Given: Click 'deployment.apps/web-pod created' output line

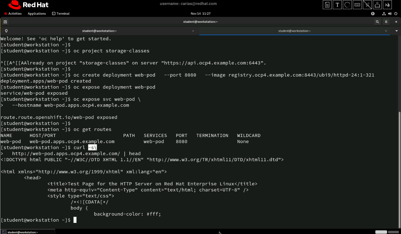Looking at the screenshot, I should pyautogui.click(x=46, y=81).
